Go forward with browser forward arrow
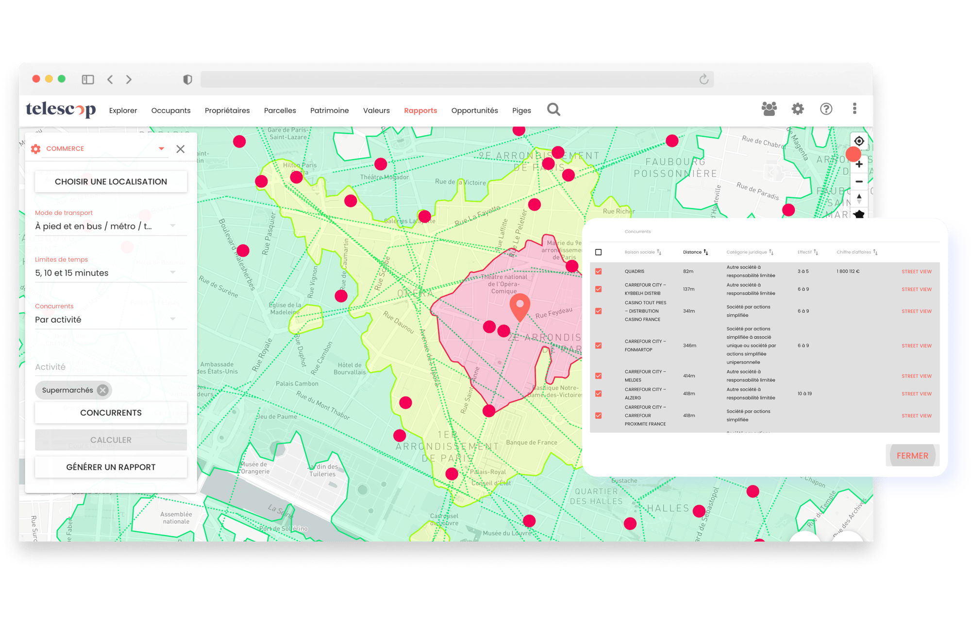 click(129, 79)
